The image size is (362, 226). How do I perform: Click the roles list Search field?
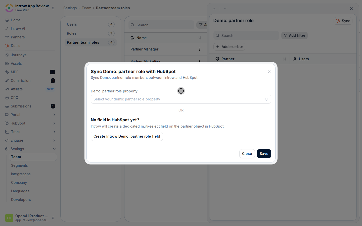(161, 25)
